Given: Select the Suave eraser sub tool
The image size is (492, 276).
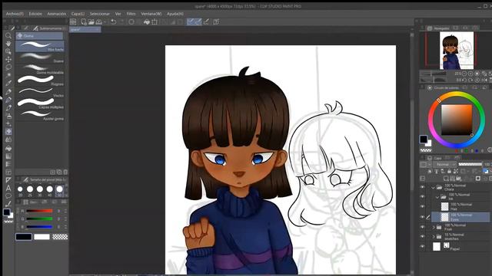Looking at the screenshot, I should tap(40, 58).
